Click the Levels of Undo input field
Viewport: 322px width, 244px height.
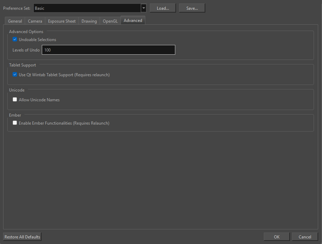coord(108,50)
